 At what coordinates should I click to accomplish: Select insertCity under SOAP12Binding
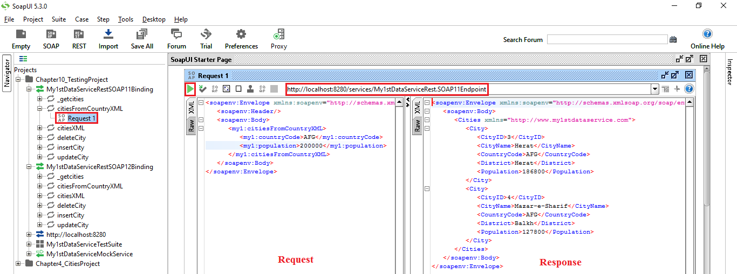71,215
